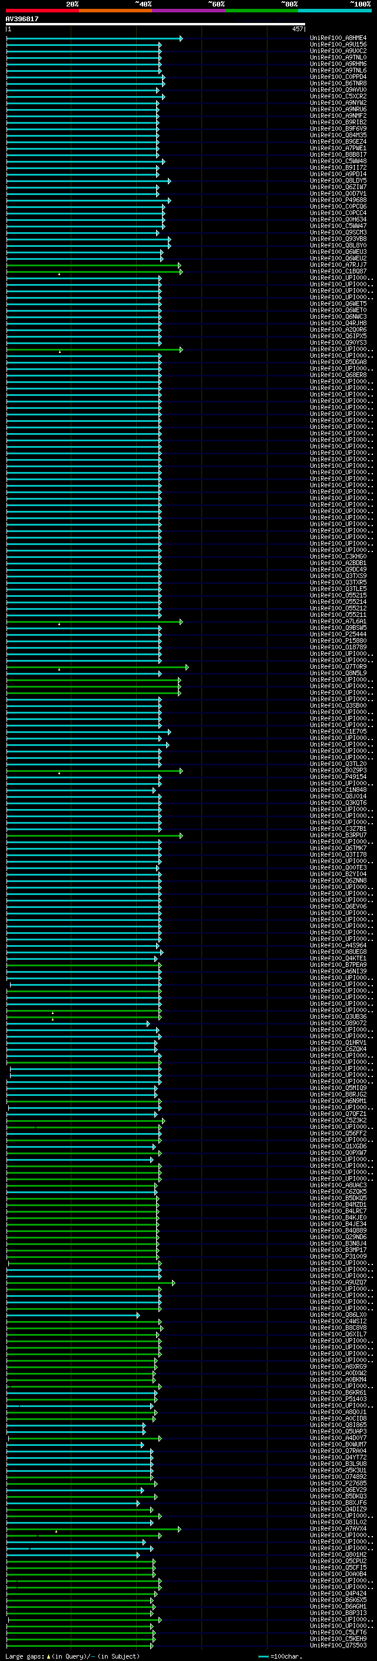This screenshot has width=377, height=1661.
Task: Click the =100char. scale legend
Action: coord(280,1656)
